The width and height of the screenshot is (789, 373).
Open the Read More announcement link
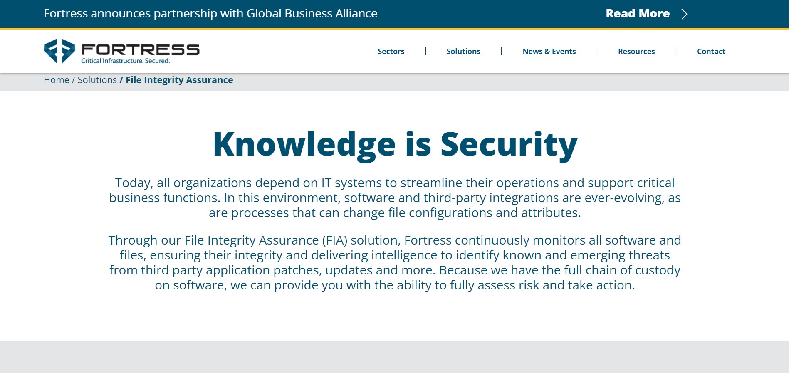638,13
